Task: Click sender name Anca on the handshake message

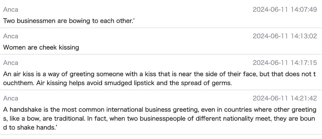Action: click(x=11, y=98)
